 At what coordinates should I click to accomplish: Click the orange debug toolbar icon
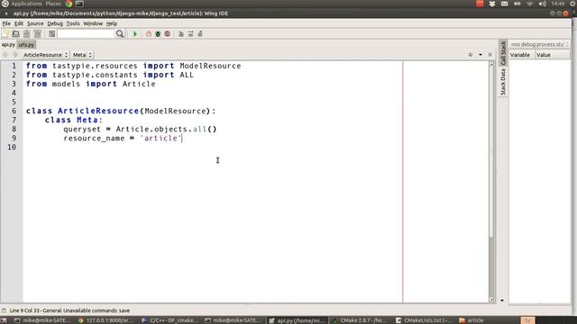[148, 34]
